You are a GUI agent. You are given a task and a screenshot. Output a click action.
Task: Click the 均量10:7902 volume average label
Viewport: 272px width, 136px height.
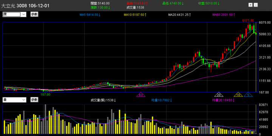pos(162,100)
